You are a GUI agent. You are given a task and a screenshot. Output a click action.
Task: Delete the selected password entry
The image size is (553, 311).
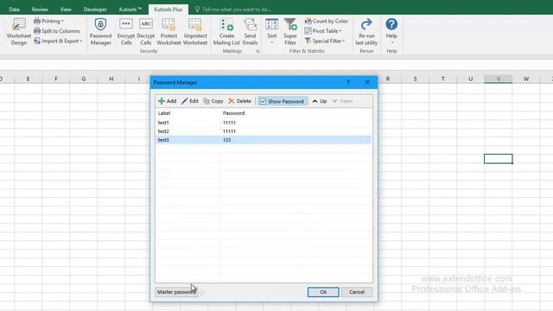coord(240,101)
